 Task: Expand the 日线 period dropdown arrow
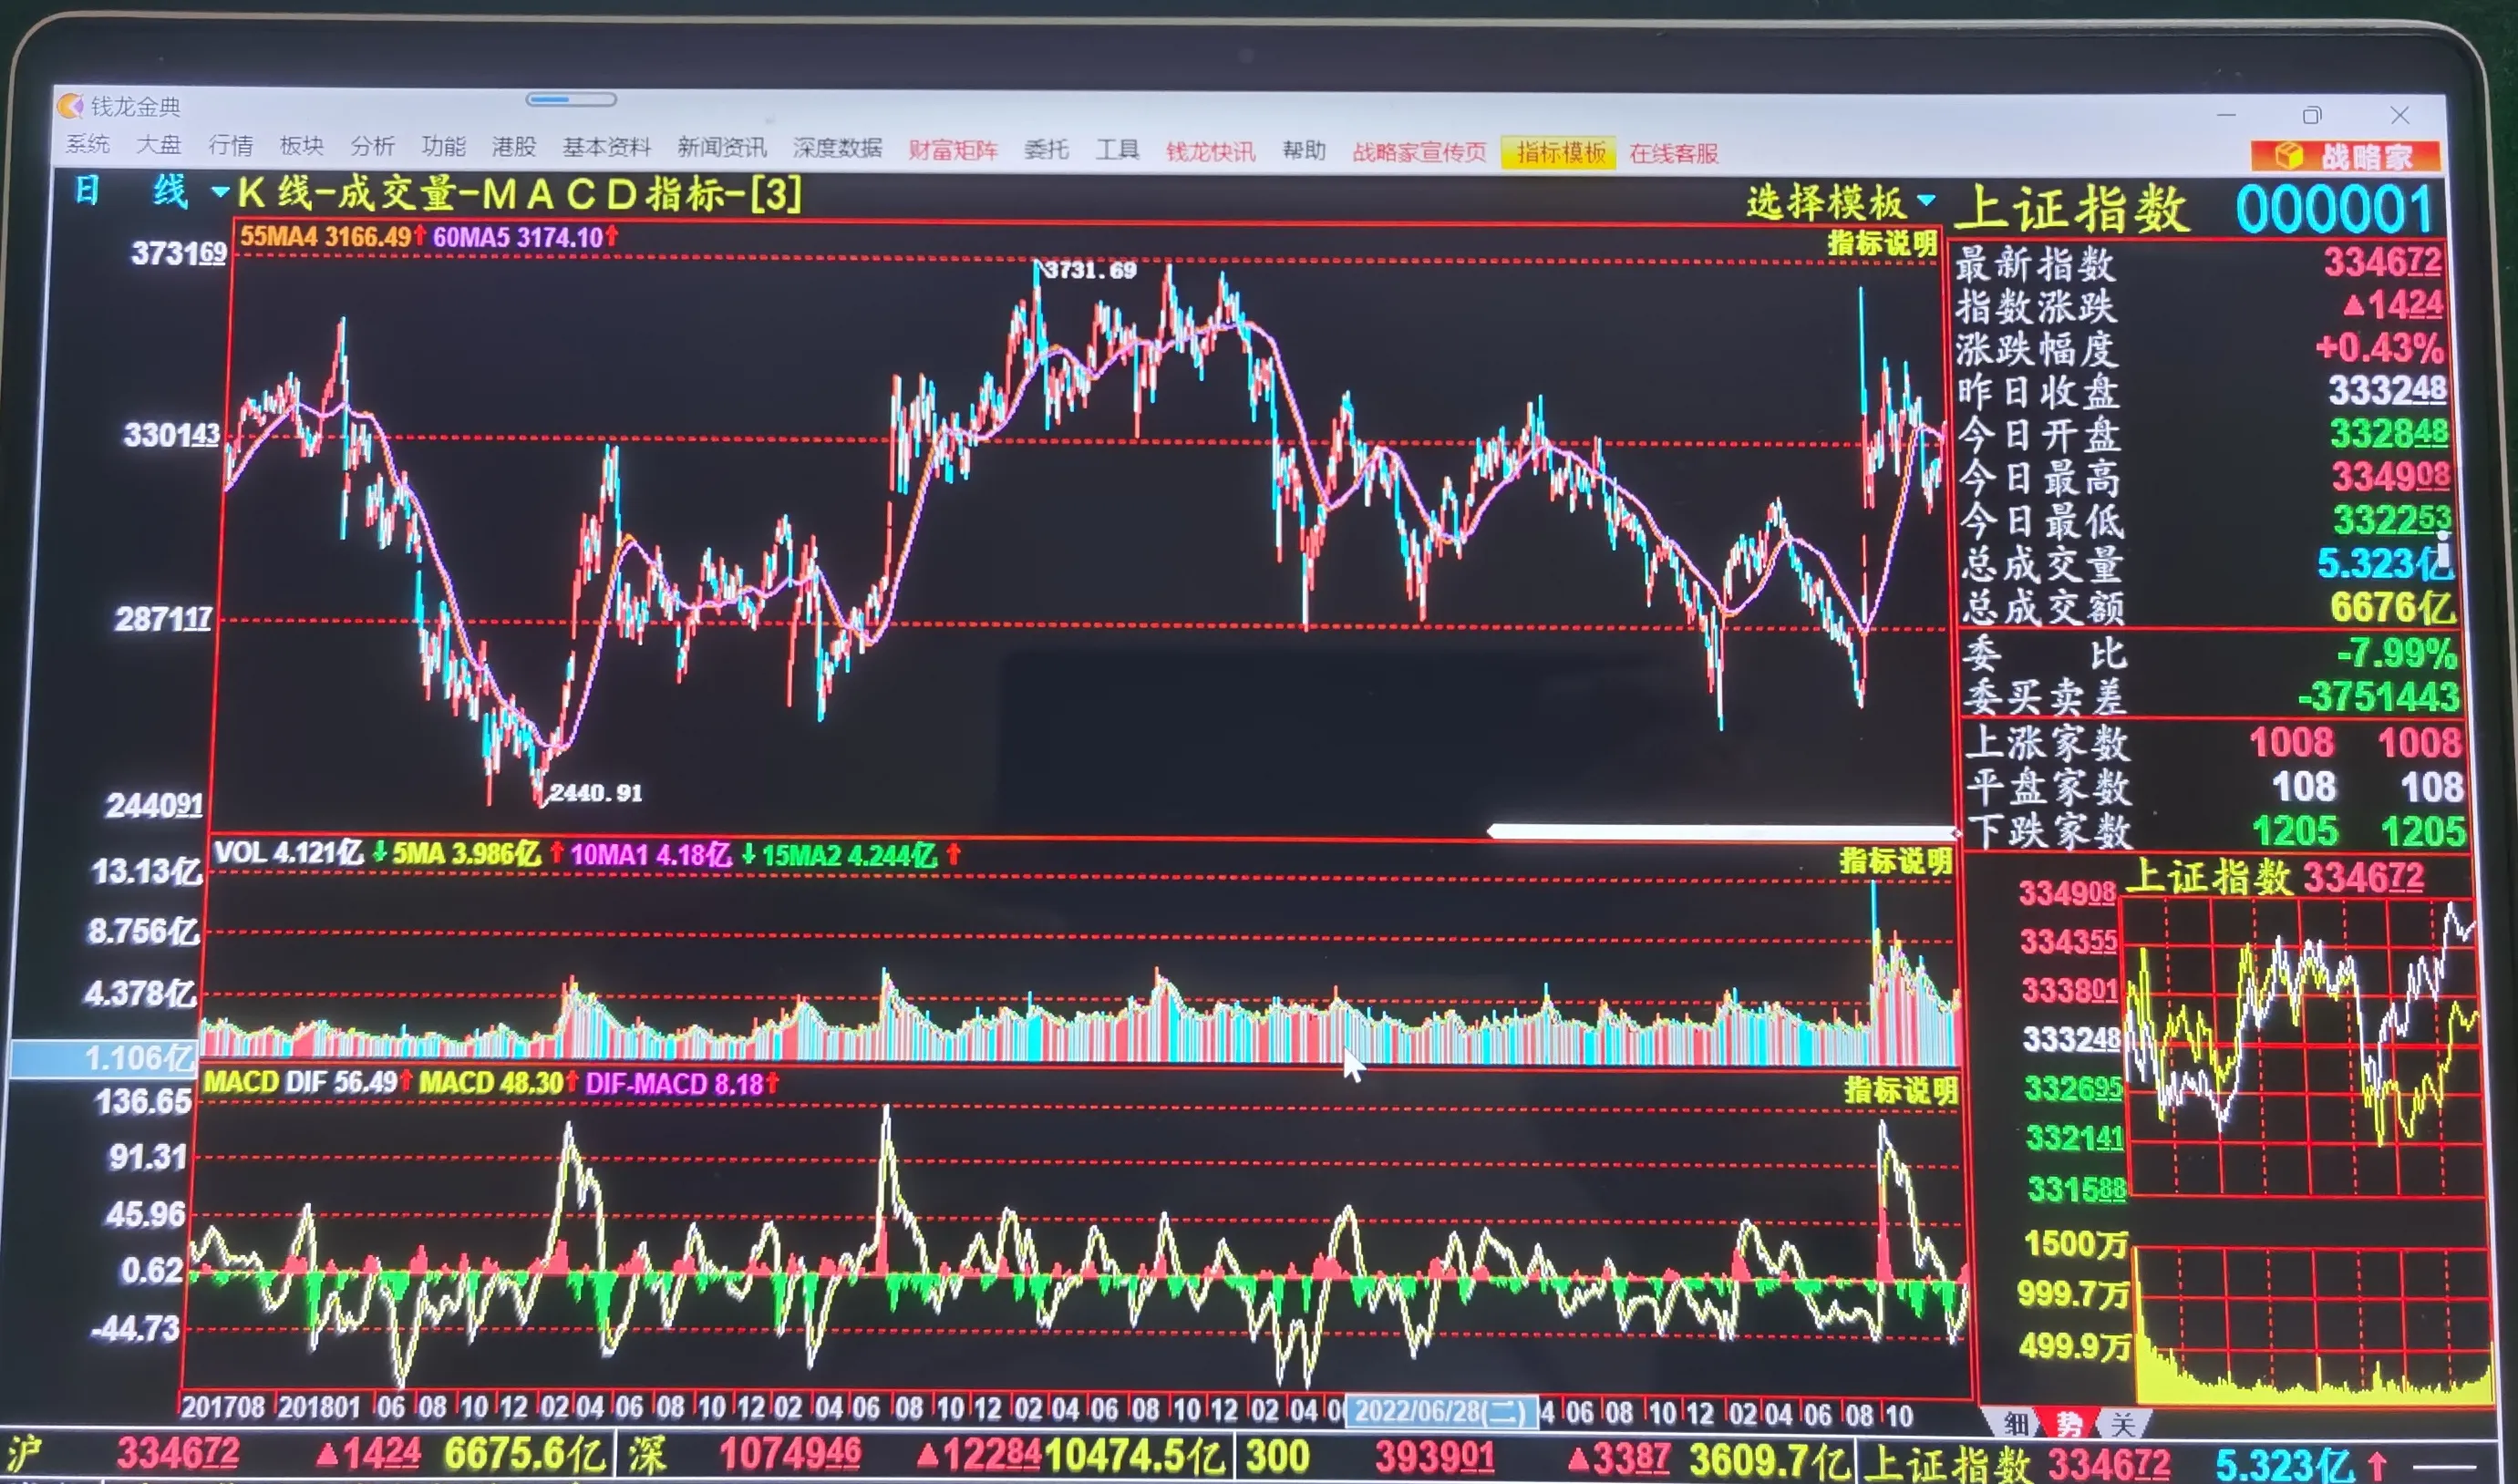point(220,191)
